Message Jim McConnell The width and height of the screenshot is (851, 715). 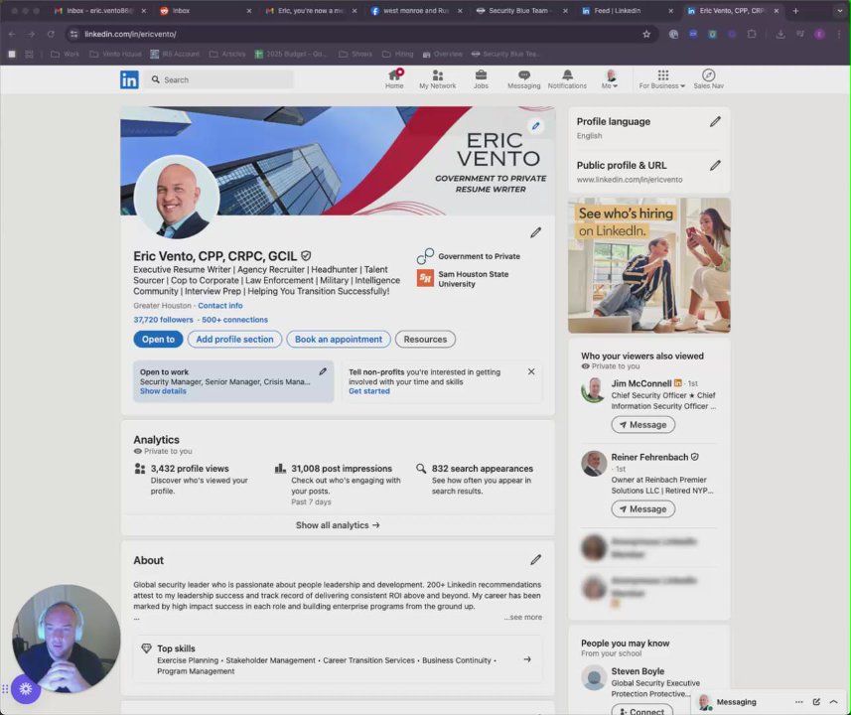click(643, 425)
